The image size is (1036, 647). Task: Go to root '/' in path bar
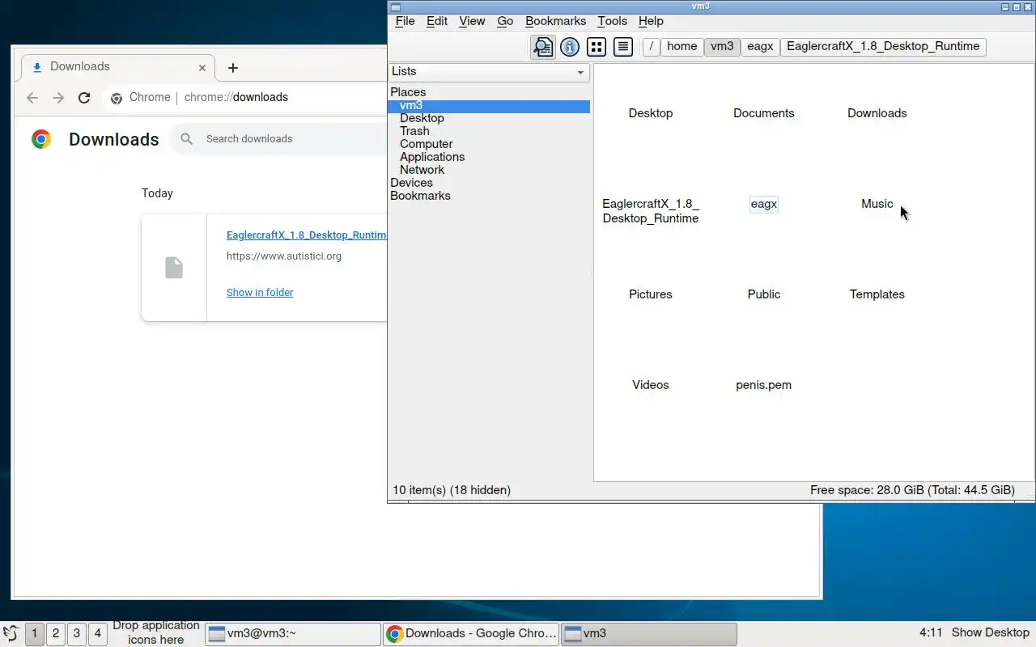click(x=652, y=46)
